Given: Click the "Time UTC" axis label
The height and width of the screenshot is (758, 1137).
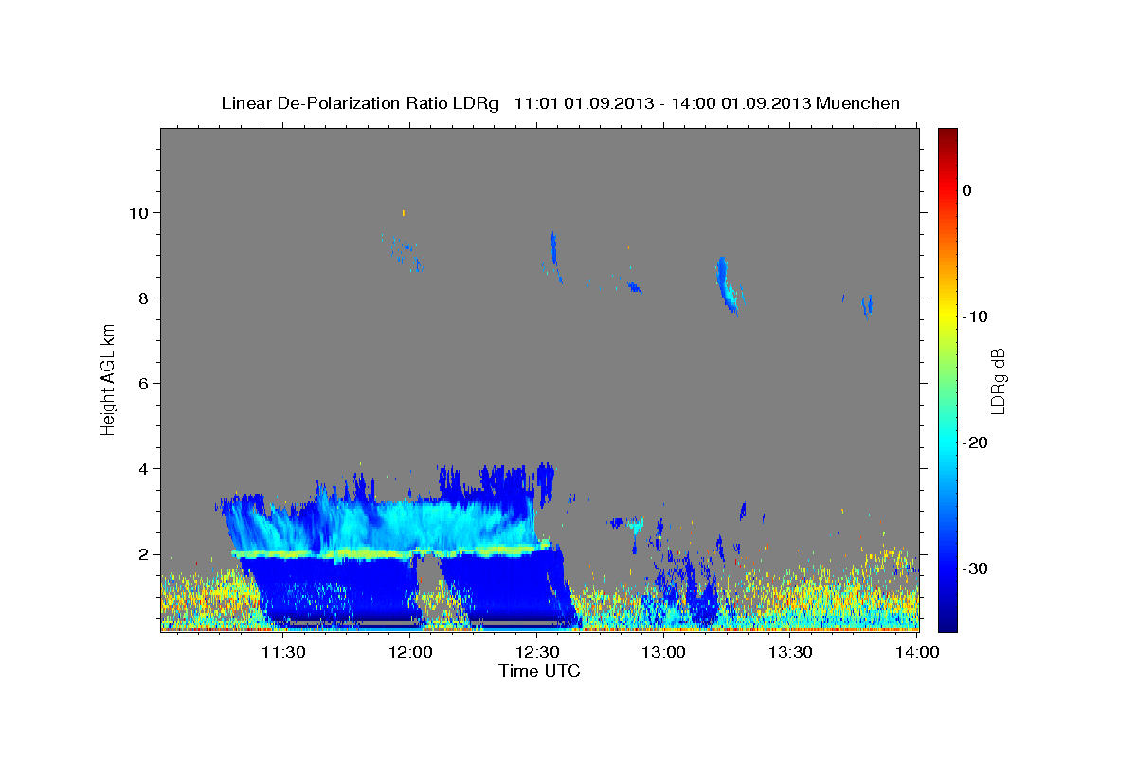Looking at the screenshot, I should 539,671.
